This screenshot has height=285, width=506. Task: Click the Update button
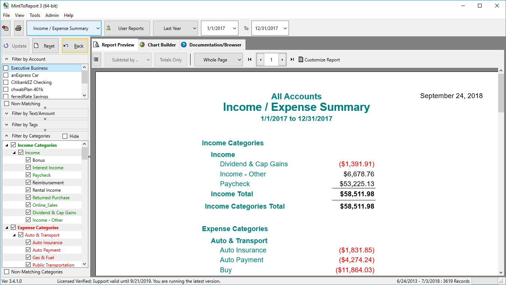click(15, 46)
